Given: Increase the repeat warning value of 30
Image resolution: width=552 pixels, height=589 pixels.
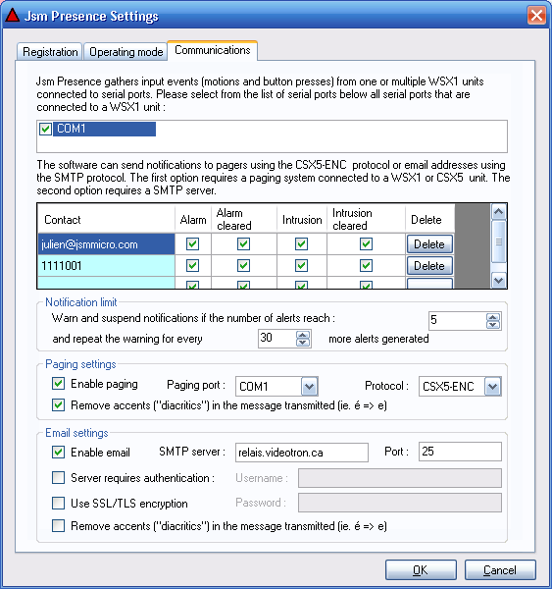Looking at the screenshot, I should [x=303, y=335].
